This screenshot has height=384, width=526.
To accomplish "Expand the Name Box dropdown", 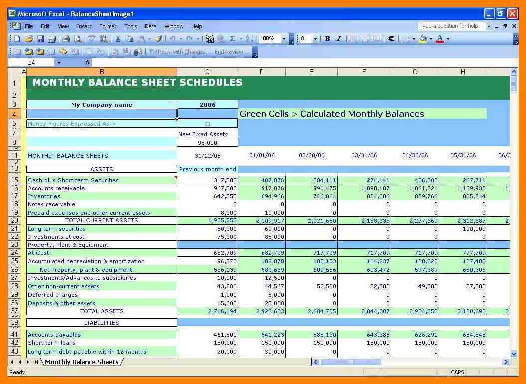I will tap(59, 63).
